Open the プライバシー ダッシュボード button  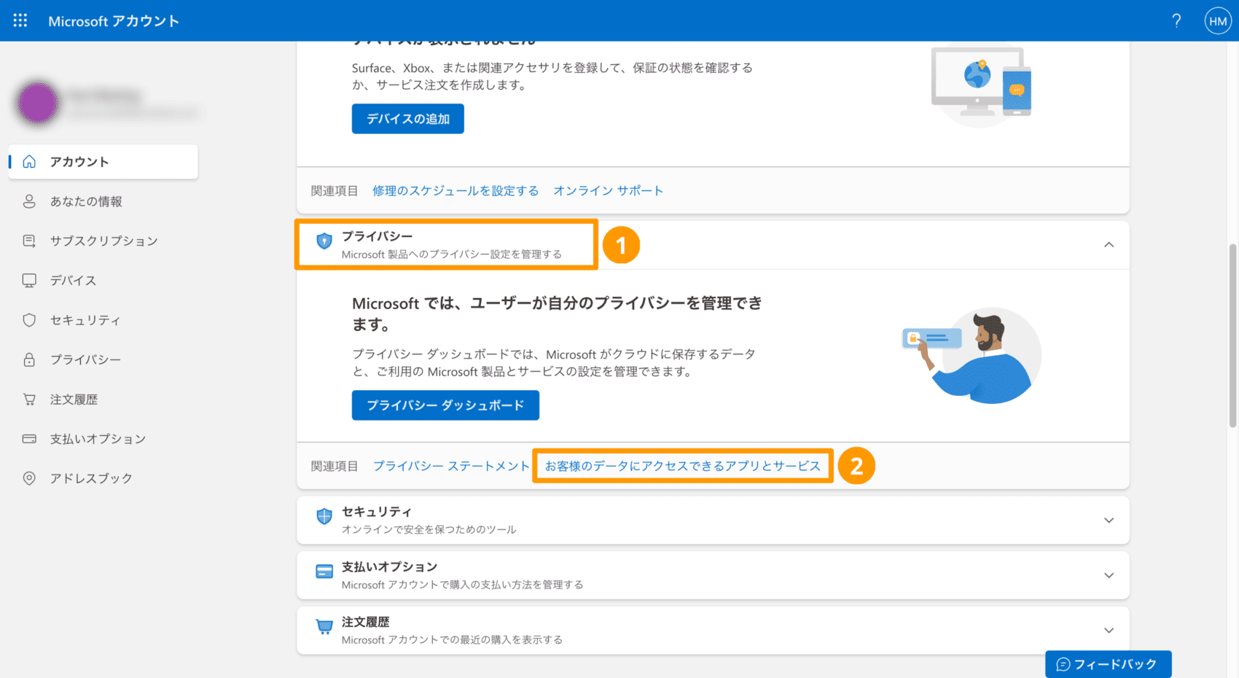point(445,405)
